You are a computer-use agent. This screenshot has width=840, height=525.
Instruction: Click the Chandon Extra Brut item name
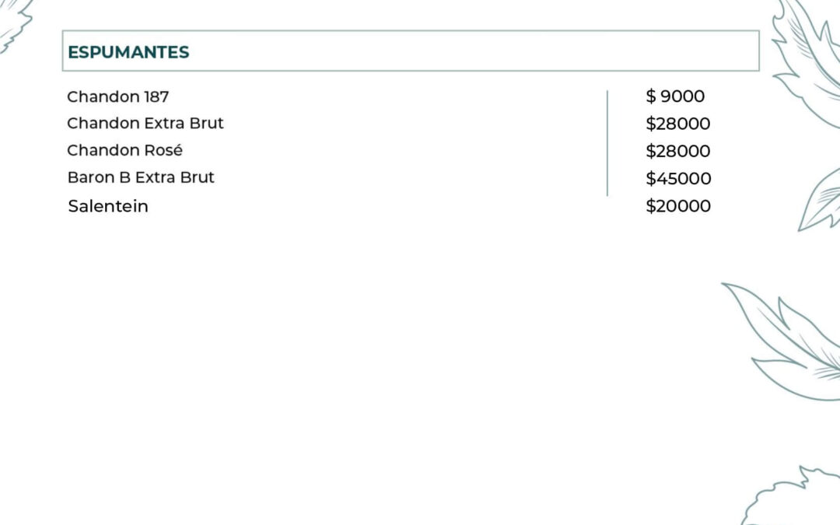[x=145, y=123]
